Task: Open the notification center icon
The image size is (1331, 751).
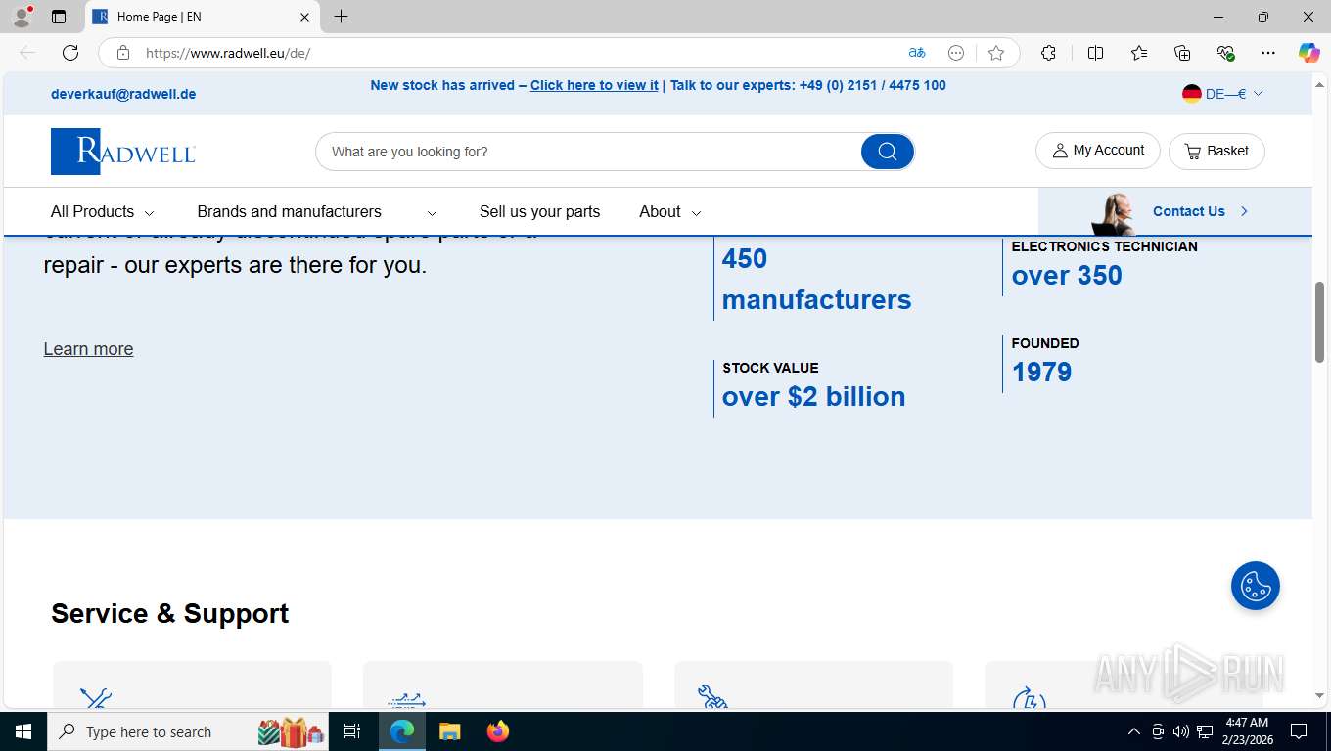Action: [1299, 731]
